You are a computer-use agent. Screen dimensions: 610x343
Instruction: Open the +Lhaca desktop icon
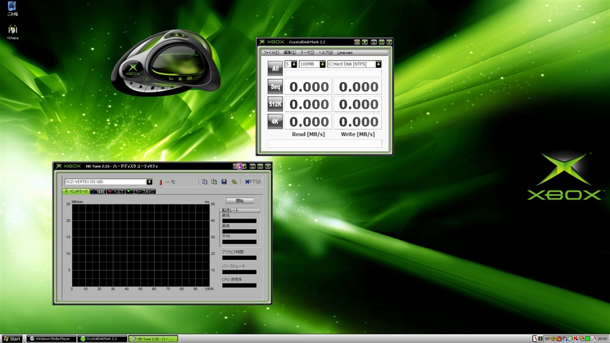[12, 30]
